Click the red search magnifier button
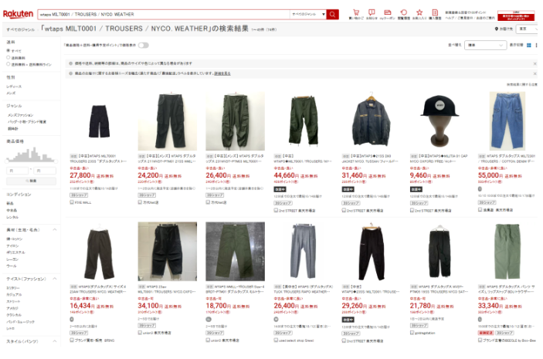543x359 pixels. click(x=332, y=14)
